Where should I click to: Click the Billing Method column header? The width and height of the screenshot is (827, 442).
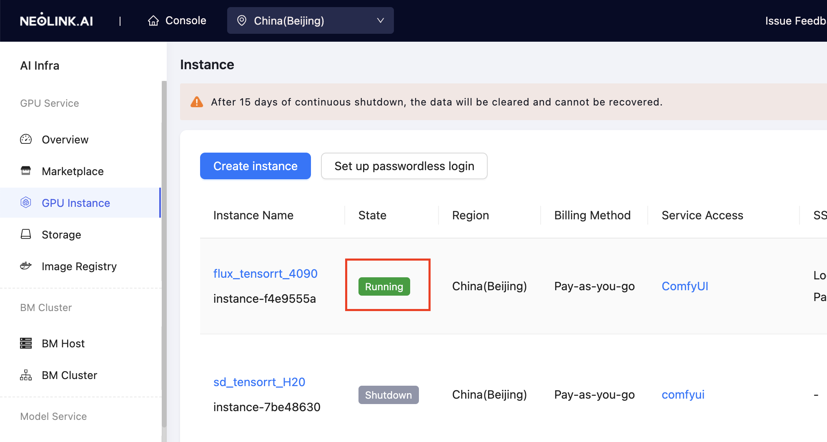592,215
